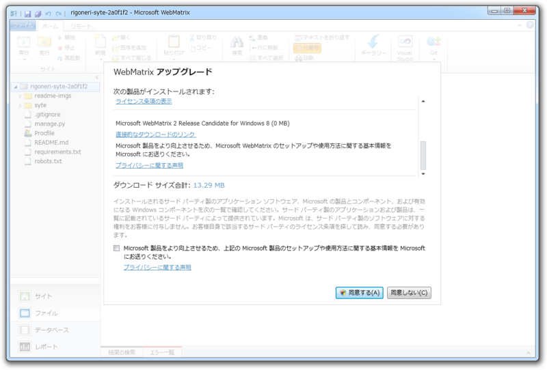Open the 実行 dropdown arrow
547x370 pixels.
(x=24, y=59)
